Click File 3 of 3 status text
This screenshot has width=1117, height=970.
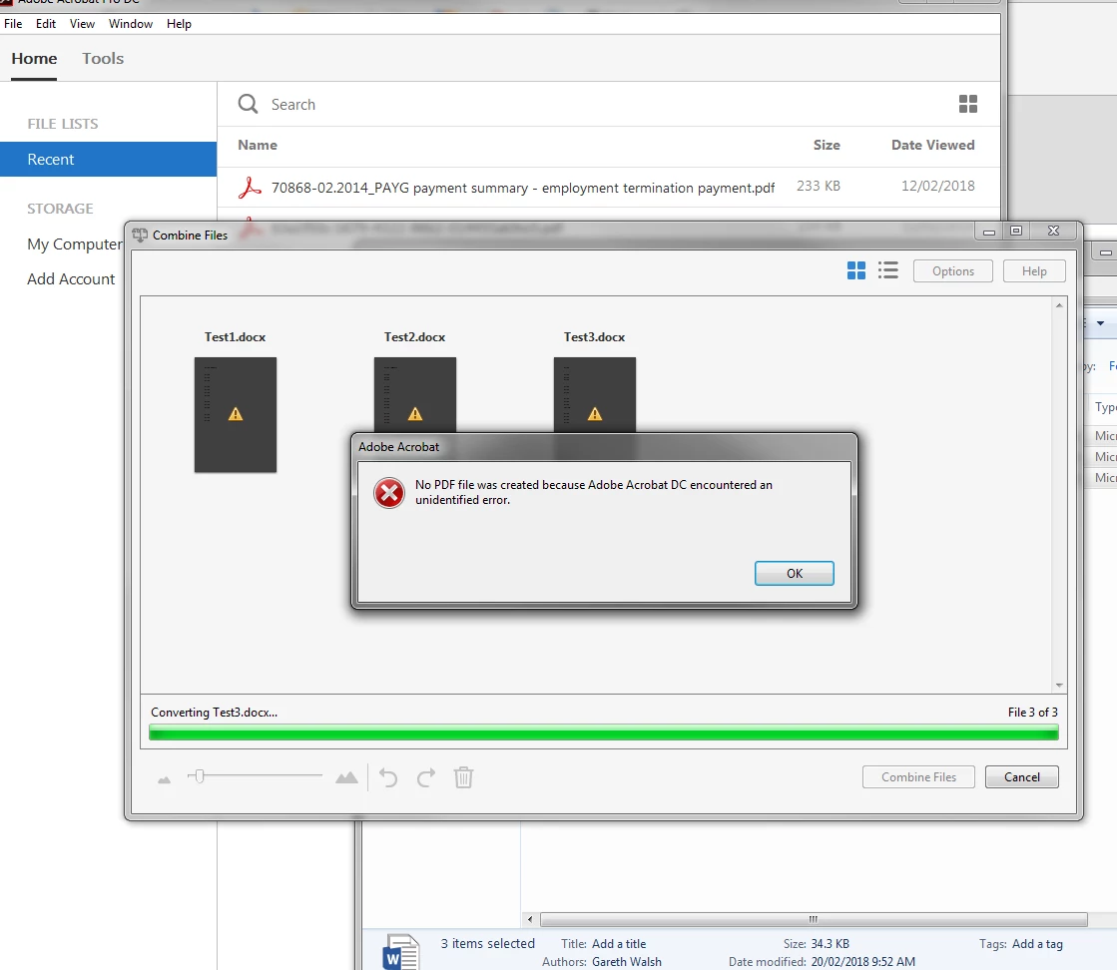click(x=1032, y=713)
